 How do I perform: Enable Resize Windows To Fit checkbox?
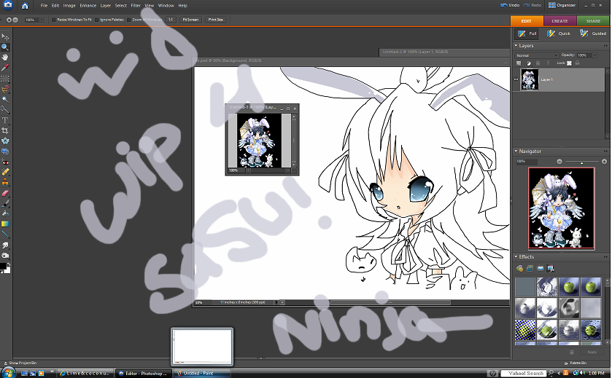(x=54, y=20)
